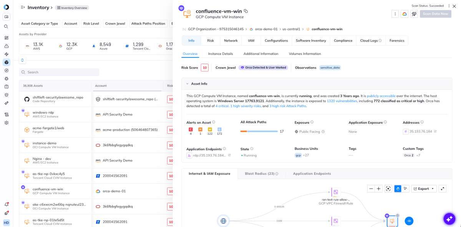
Task: Open the Forensics tab
Action: click(397, 40)
